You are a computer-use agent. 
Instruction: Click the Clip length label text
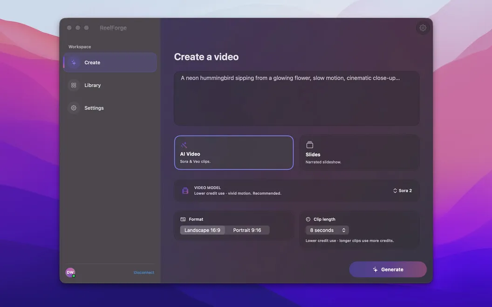click(324, 219)
